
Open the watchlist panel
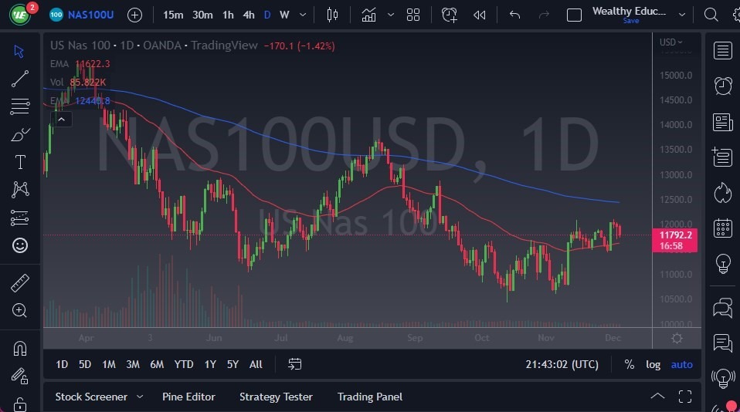point(722,50)
